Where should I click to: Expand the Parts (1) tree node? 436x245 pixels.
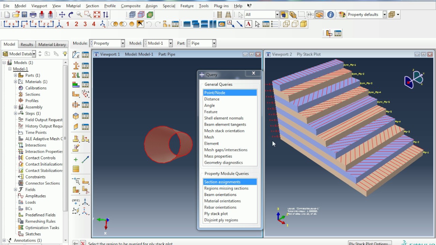(x=15, y=75)
